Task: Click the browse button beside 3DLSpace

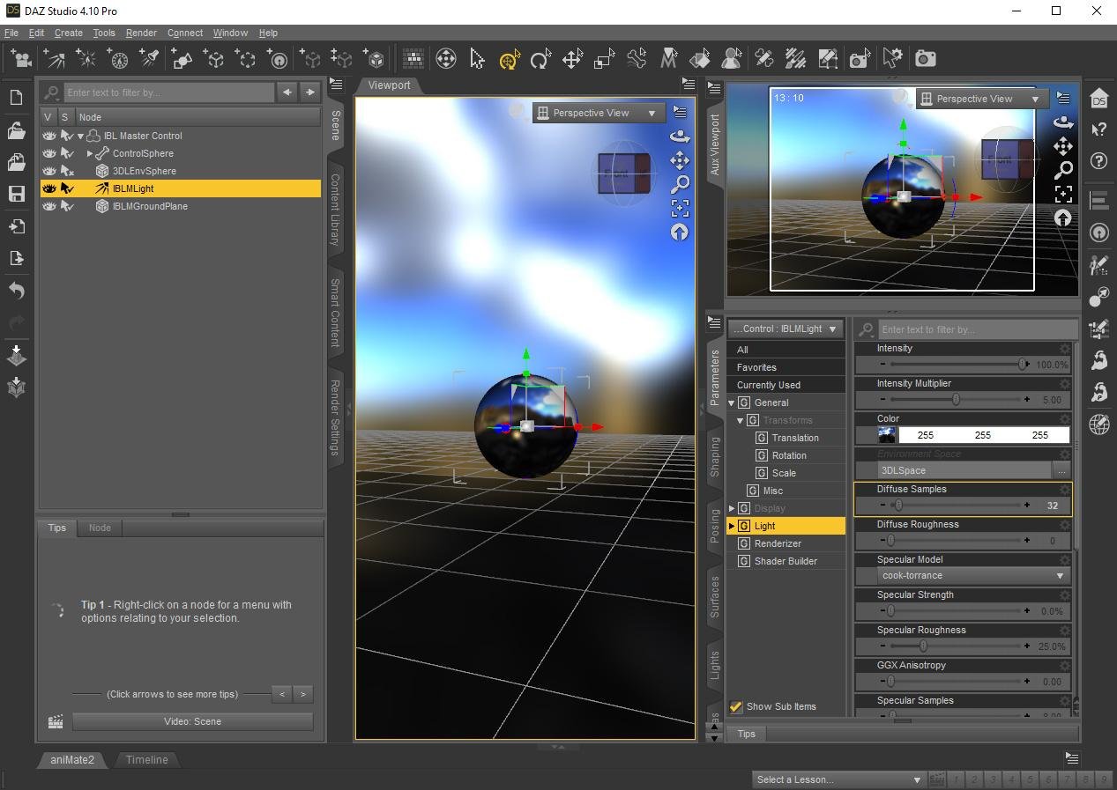Action: coord(1061,470)
